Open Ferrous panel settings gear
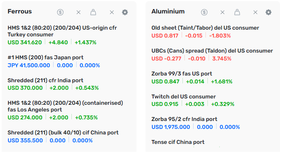Viewport: 282px width, 153px height. pyautogui.click(x=125, y=12)
